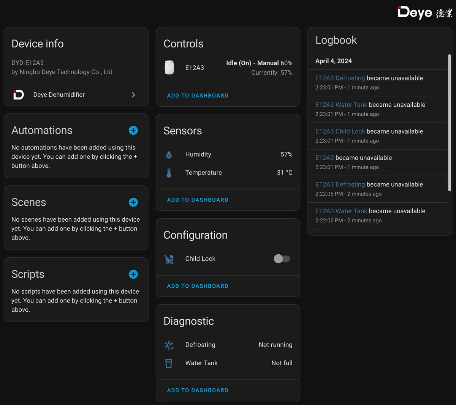Toggle the Child Lock switch
Viewport: 456px width, 405px height.
(282, 259)
